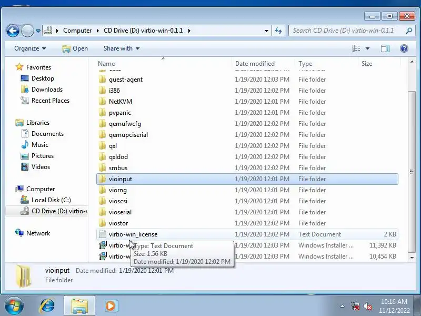Launch Internet Explorer from taskbar

[x=47, y=306]
